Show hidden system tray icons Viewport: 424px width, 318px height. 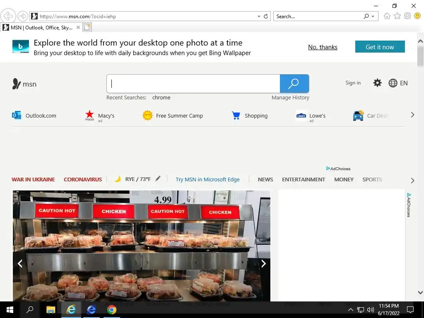pyautogui.click(x=350, y=310)
